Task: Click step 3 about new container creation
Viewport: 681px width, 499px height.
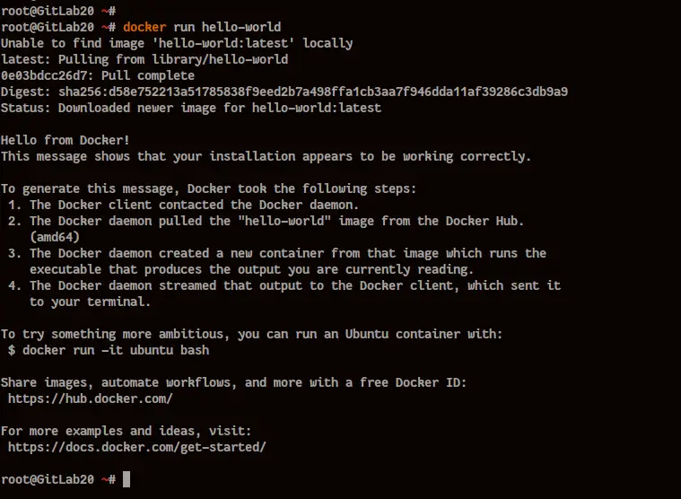Action: [277, 261]
